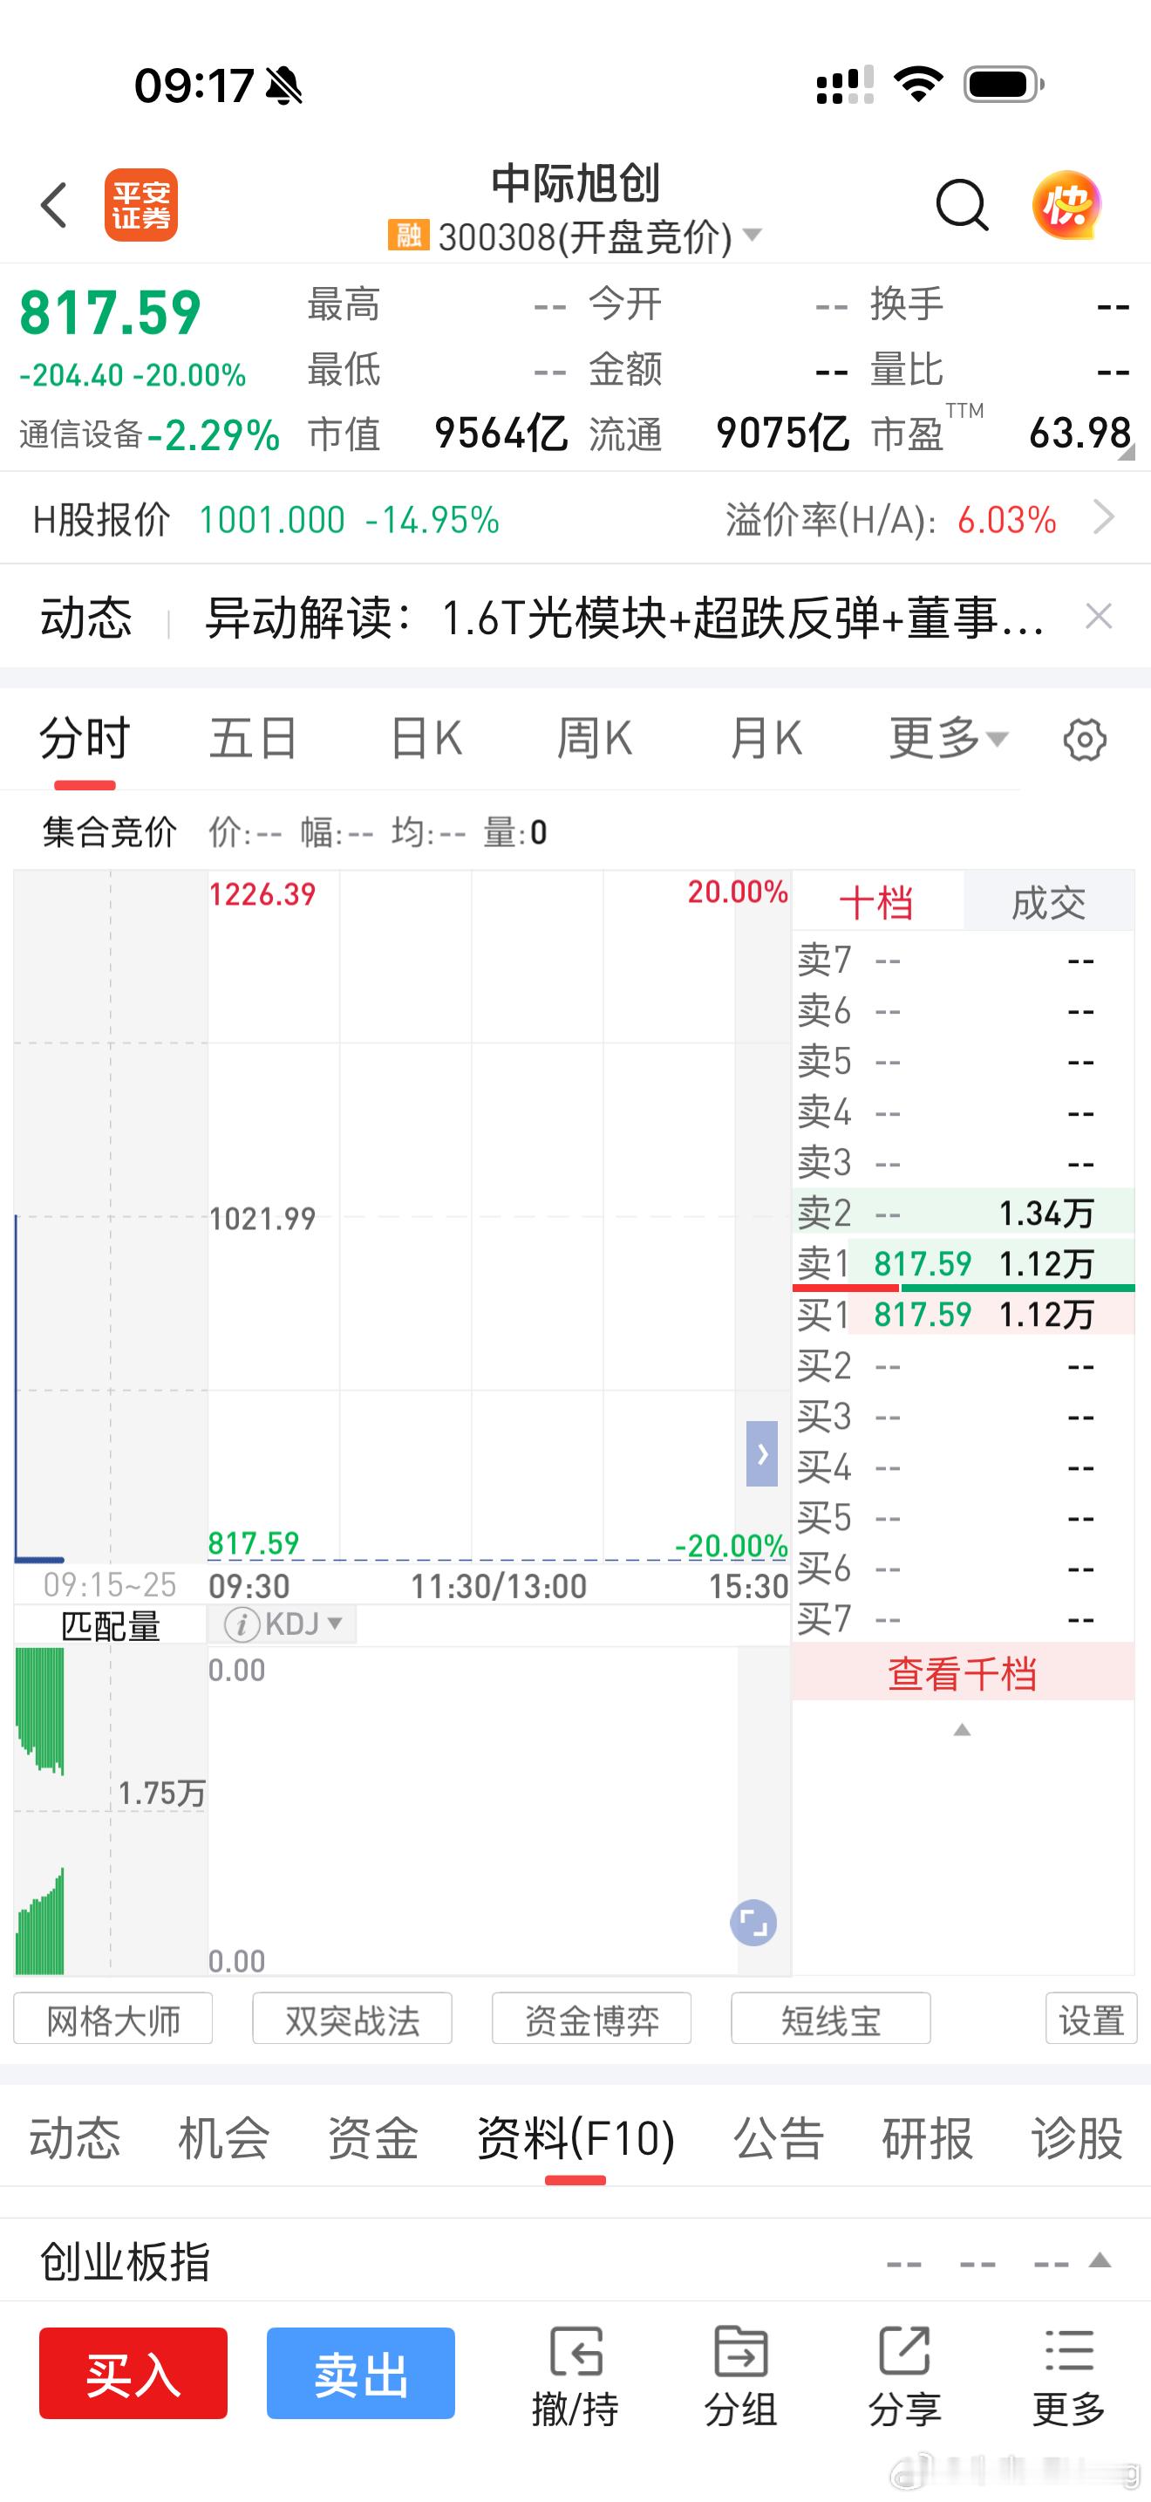Select the 十档 order book tab

click(x=877, y=902)
